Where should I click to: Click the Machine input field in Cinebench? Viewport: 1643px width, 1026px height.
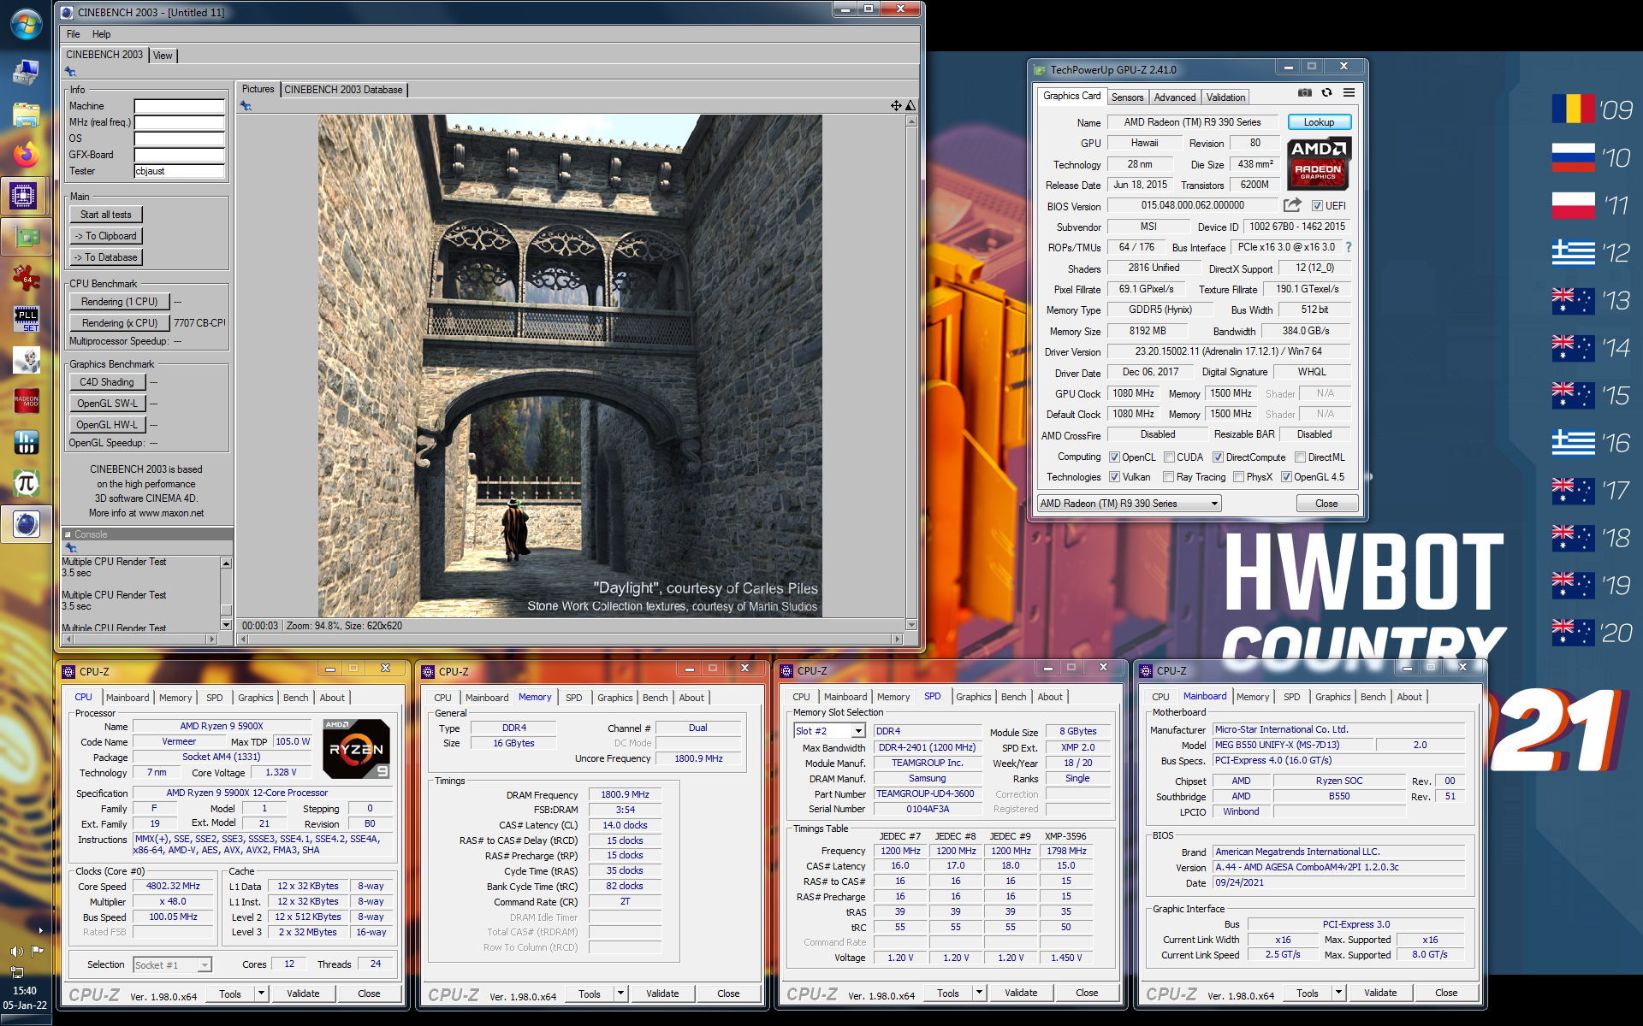point(180,107)
